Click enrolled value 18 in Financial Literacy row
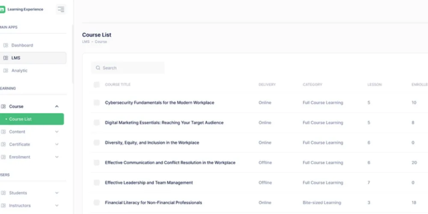 [414, 202]
